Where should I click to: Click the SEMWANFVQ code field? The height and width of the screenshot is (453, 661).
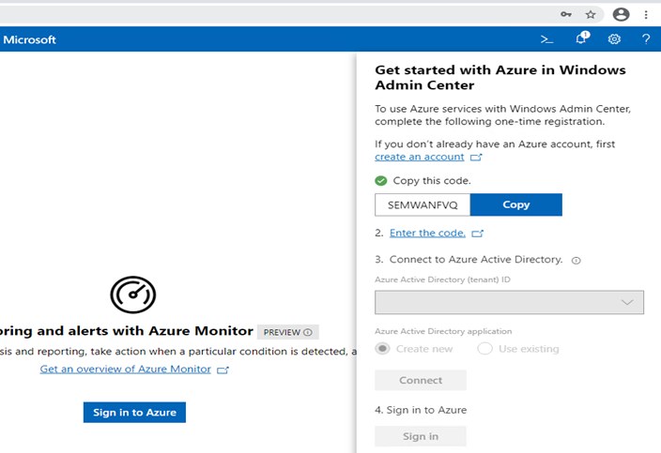point(423,204)
